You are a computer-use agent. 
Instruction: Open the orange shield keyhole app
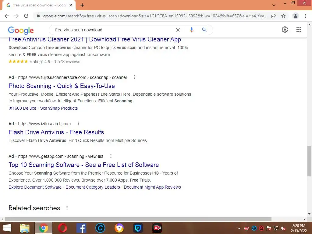click(119, 228)
